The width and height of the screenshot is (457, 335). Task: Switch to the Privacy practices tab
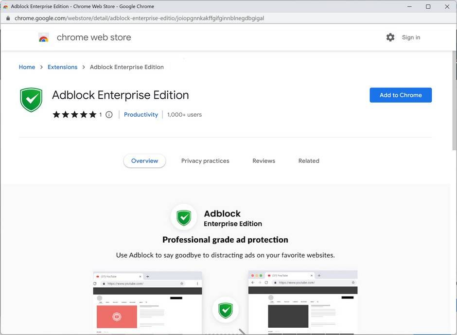click(205, 161)
